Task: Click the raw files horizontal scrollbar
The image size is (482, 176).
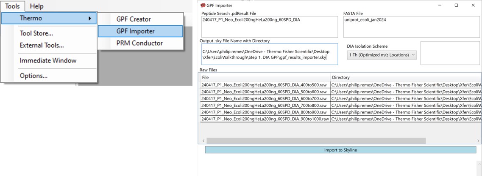Action: 316,141
